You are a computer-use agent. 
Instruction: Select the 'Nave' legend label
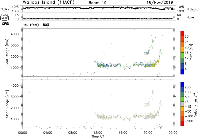(x=190, y=17)
